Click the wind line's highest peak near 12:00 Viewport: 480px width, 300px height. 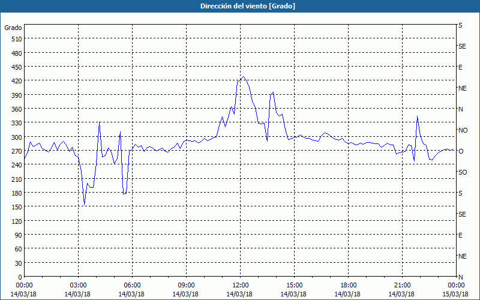click(x=244, y=77)
